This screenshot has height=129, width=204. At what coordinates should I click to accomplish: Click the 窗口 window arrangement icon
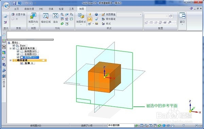coord(182,16)
